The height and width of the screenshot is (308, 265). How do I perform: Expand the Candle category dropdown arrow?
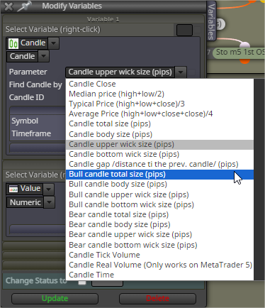click(x=54, y=43)
